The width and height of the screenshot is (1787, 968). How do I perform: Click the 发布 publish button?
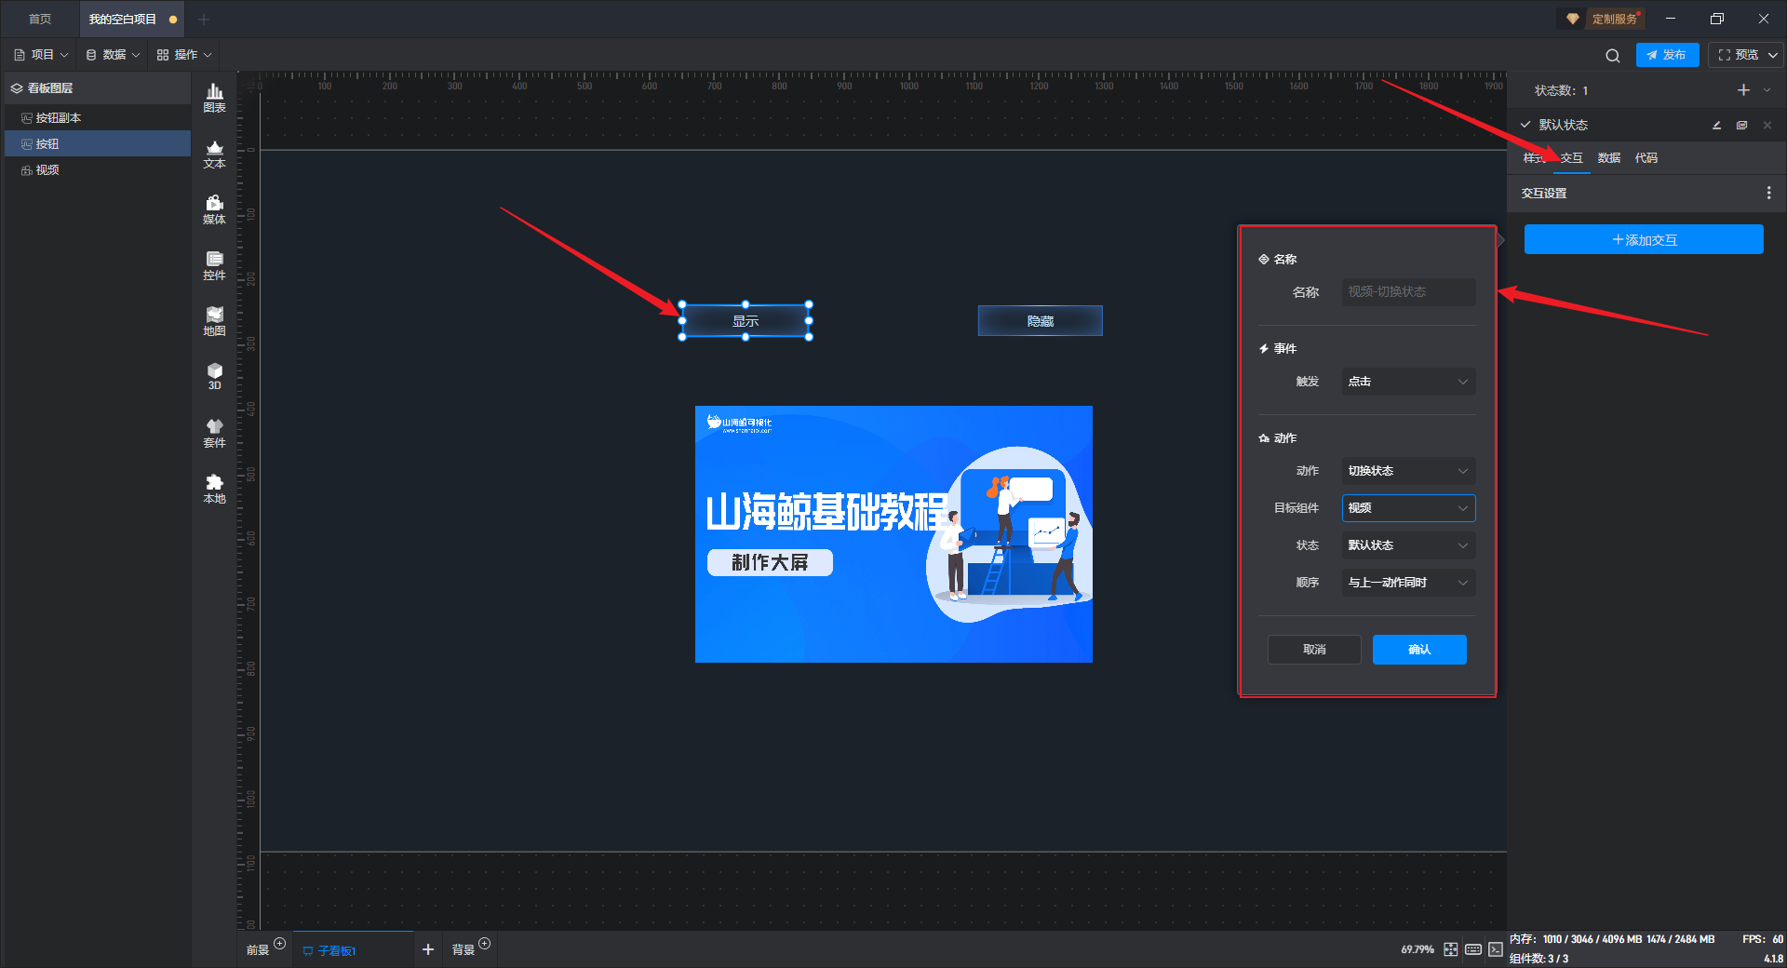1667,55
